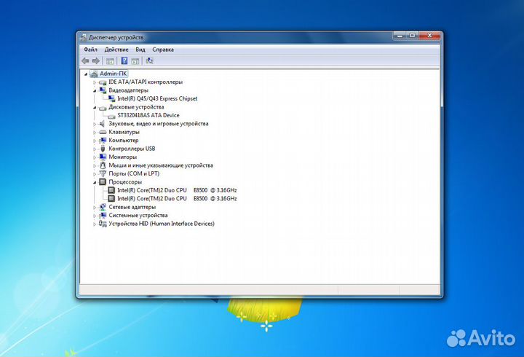
Task: Click the IDE ATA/ATAPI controllers icon
Action: (x=103, y=82)
